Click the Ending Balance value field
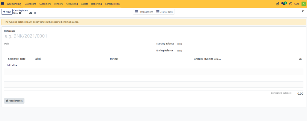The width and height of the screenshot is (307, 121). click(x=180, y=51)
